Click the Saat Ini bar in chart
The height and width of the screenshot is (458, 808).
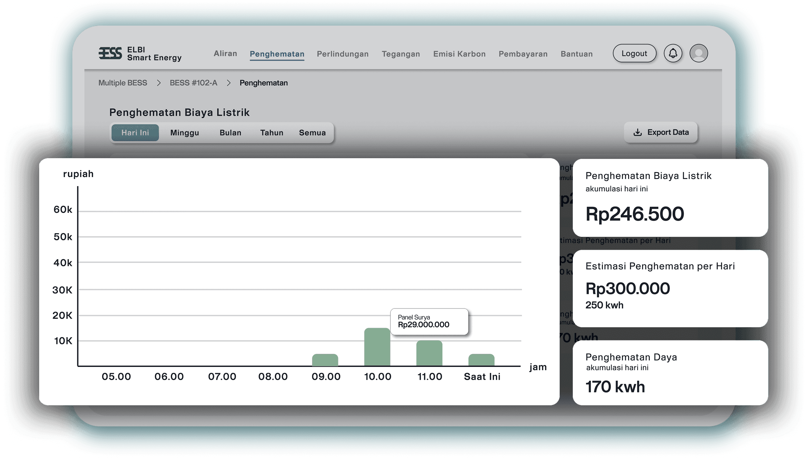click(481, 360)
